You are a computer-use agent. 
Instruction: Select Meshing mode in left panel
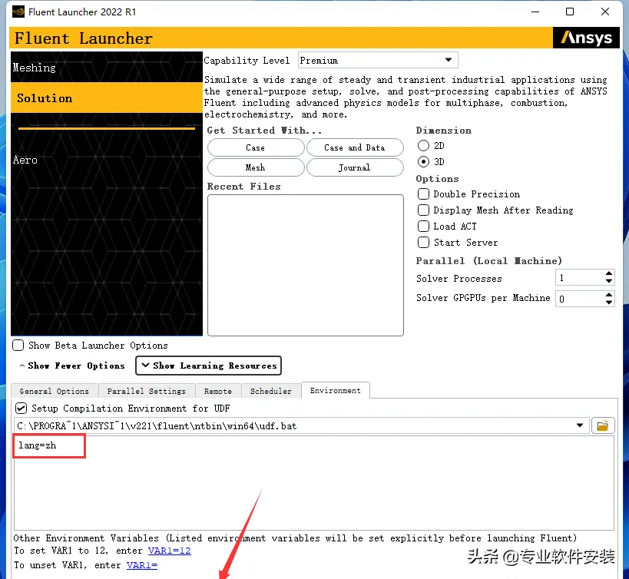(106, 68)
